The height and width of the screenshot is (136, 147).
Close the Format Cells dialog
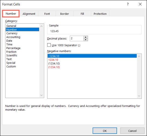(x=140, y=4)
